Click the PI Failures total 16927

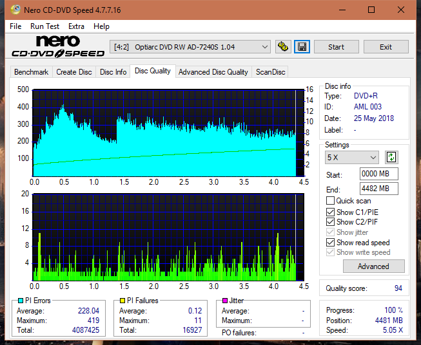192,330
